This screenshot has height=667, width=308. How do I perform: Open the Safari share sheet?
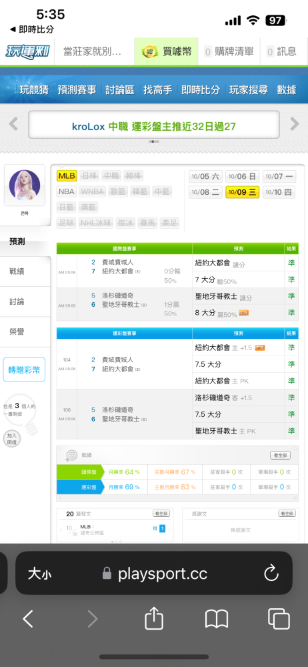pyautogui.click(x=154, y=618)
